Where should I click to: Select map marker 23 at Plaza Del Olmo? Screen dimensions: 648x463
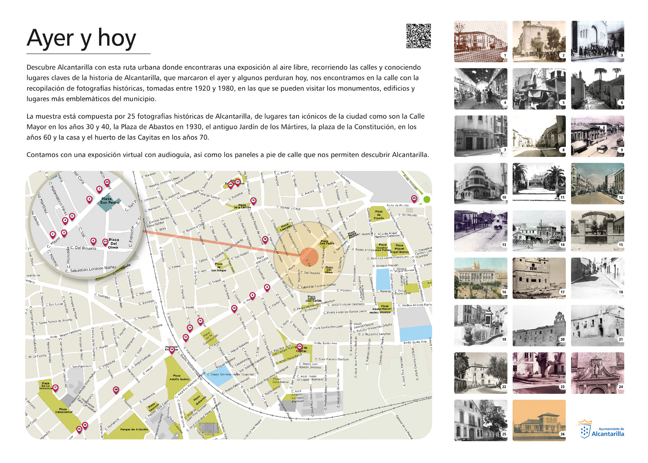click(105, 242)
